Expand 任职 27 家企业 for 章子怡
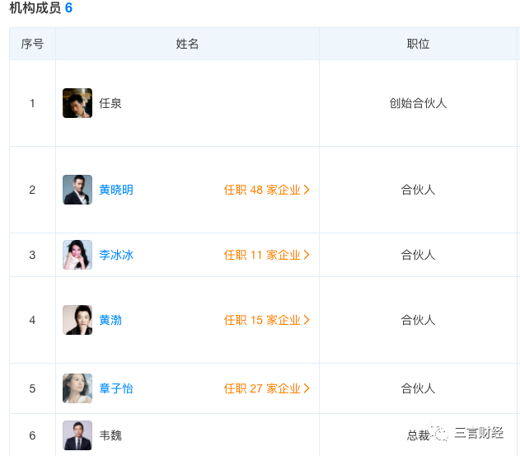Image resolution: width=520 pixels, height=456 pixels. [266, 388]
